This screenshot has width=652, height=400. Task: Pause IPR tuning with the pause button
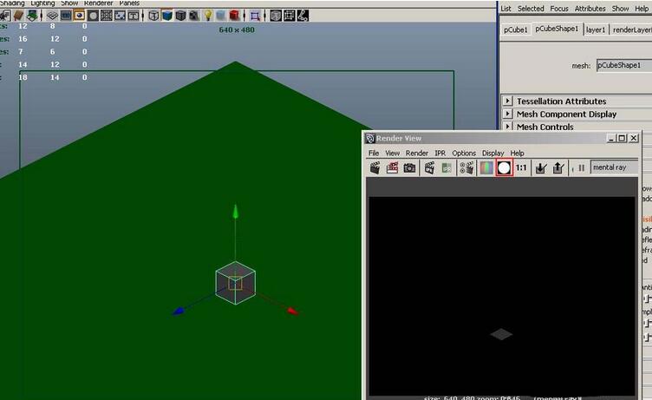click(581, 167)
